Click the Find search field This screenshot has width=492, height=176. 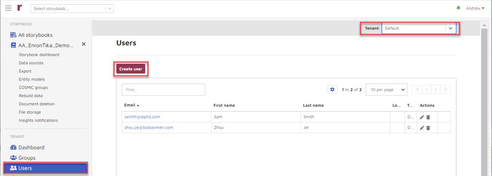[x=164, y=90]
